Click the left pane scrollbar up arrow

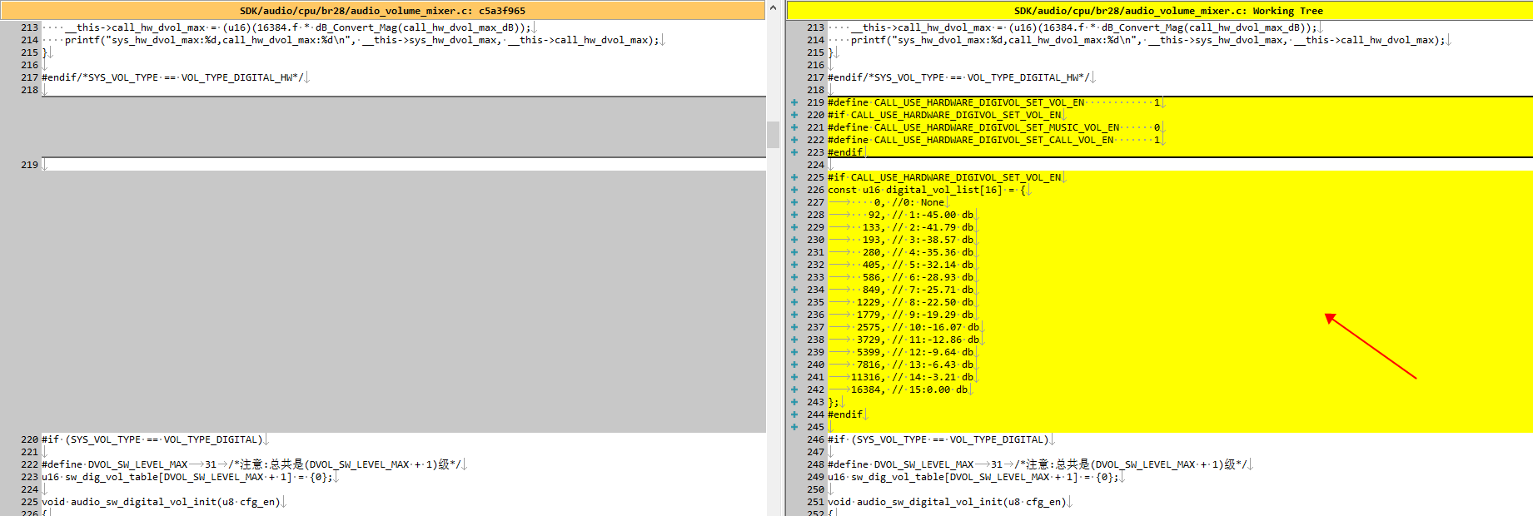coord(774,8)
